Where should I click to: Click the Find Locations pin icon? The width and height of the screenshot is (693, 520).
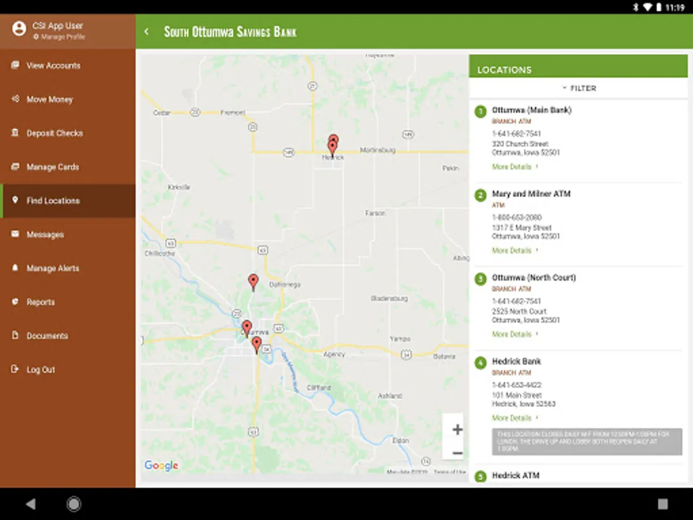(15, 200)
